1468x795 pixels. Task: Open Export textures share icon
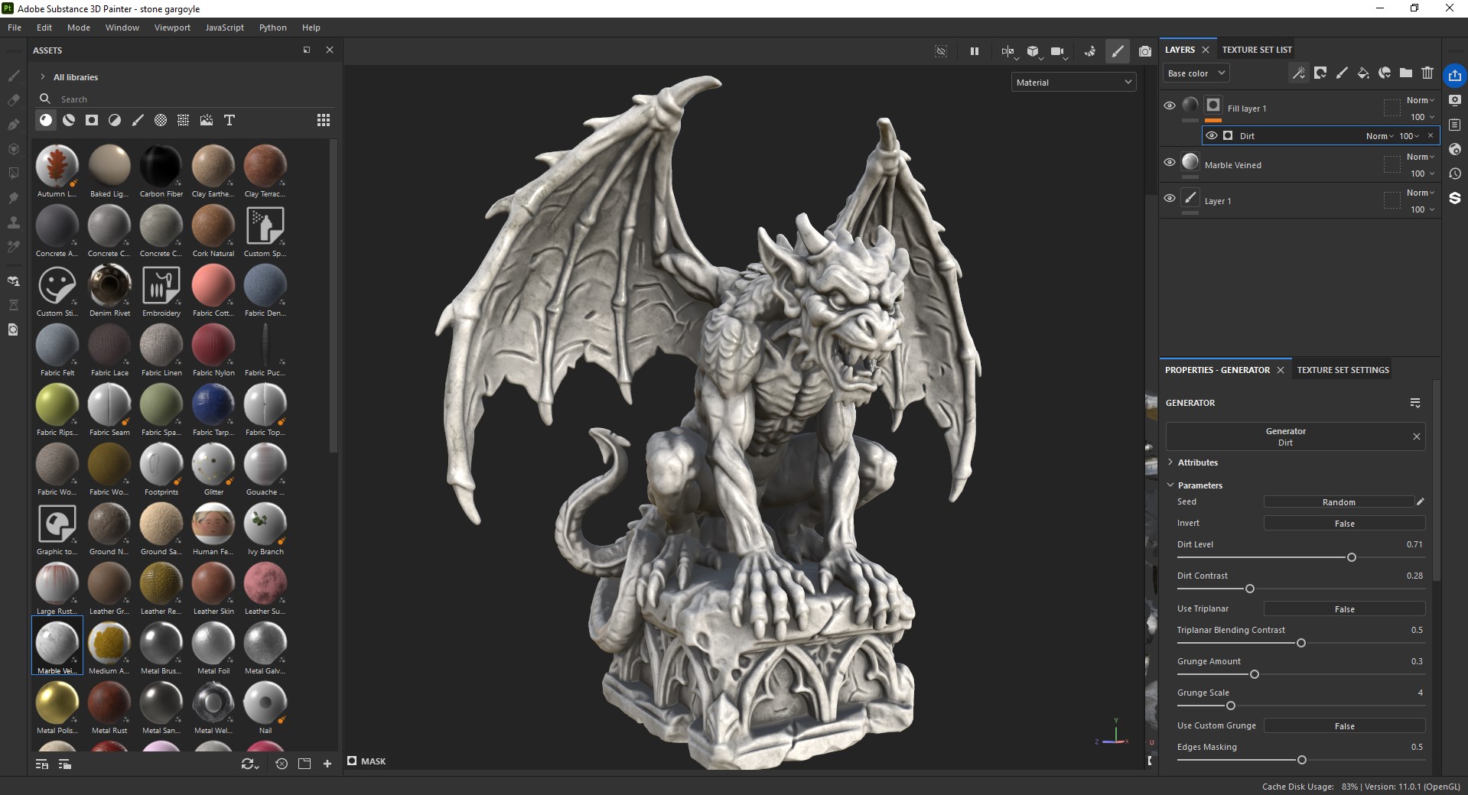(x=1455, y=75)
